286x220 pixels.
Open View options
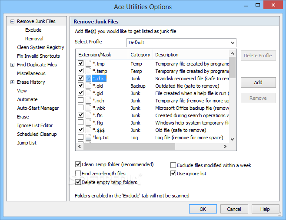coord(22,91)
